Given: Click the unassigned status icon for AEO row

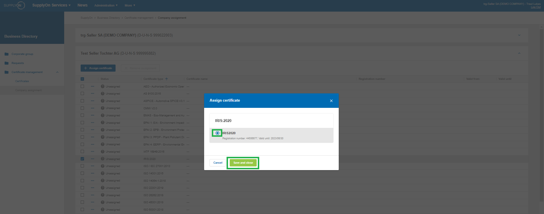Looking at the screenshot, I should tap(102, 86).
